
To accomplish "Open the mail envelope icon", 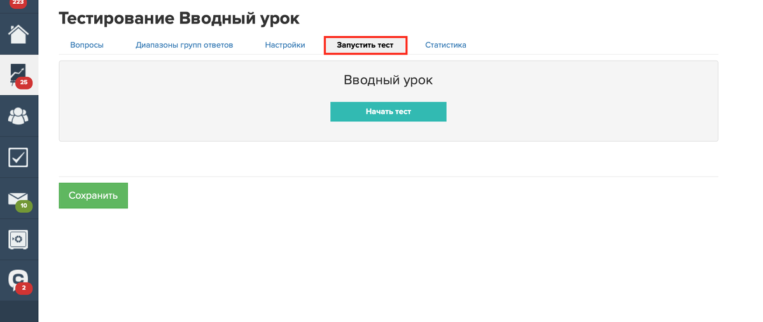I will click(18, 198).
